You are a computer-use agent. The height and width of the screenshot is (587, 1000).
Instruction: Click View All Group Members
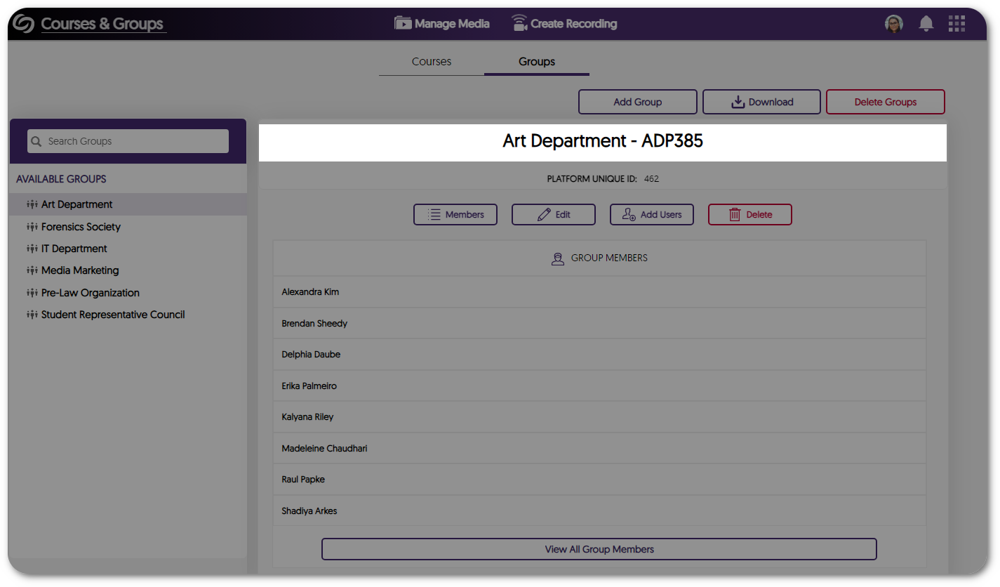coord(599,549)
